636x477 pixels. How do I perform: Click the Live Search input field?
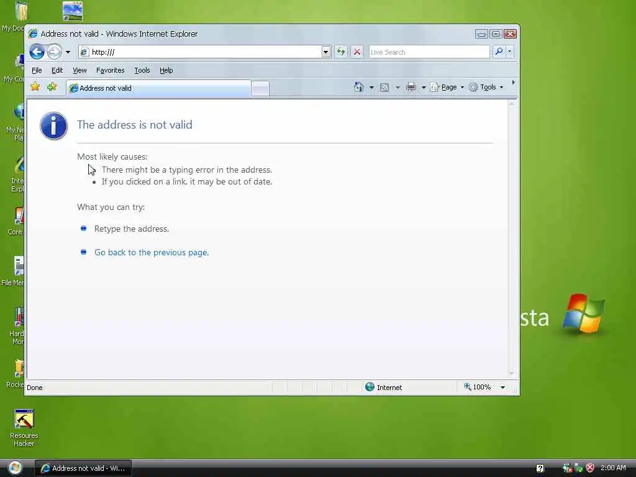click(x=429, y=52)
